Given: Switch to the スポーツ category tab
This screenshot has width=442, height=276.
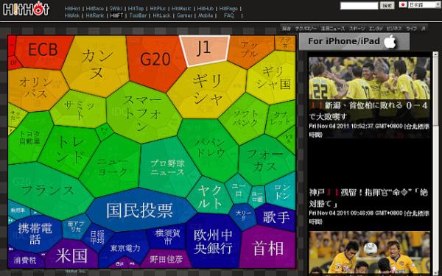Looking at the screenshot, I should click(x=357, y=29).
